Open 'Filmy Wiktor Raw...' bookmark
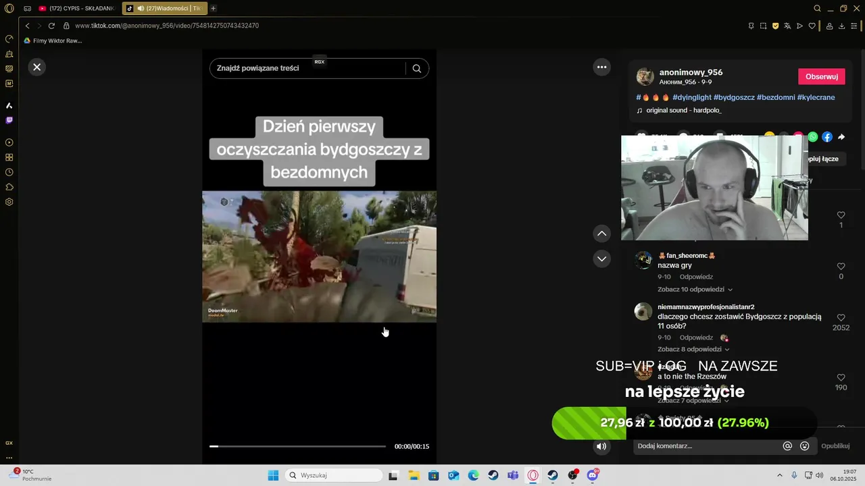The width and height of the screenshot is (865, 486). pos(53,40)
